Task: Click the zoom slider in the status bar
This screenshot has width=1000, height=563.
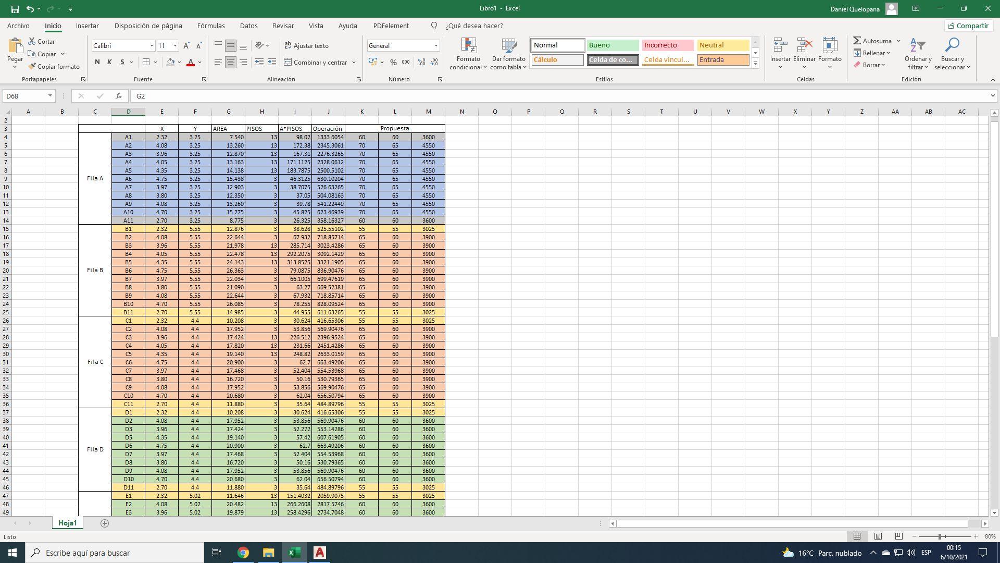Action: pyautogui.click(x=940, y=536)
